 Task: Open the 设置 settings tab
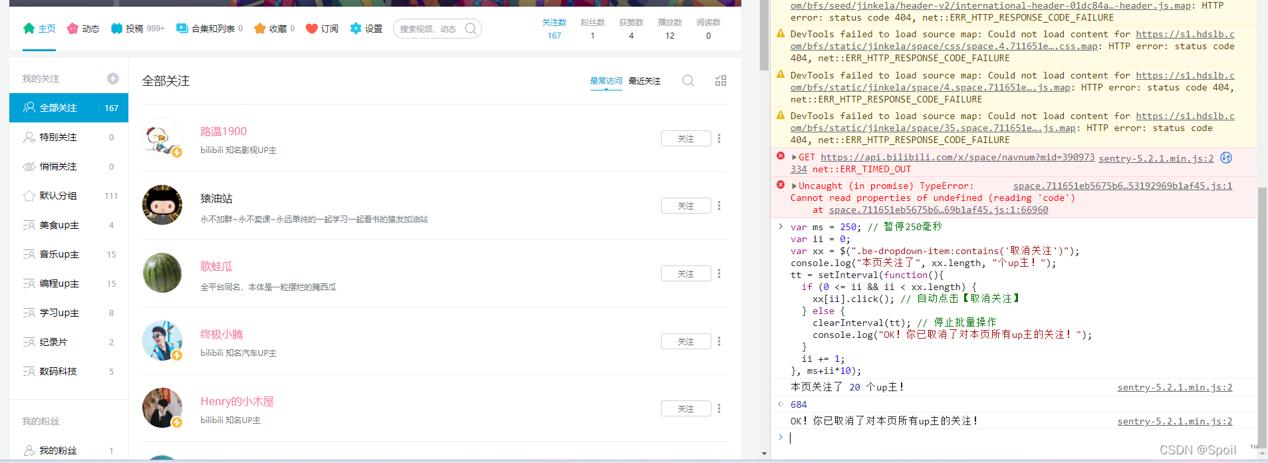[366, 29]
